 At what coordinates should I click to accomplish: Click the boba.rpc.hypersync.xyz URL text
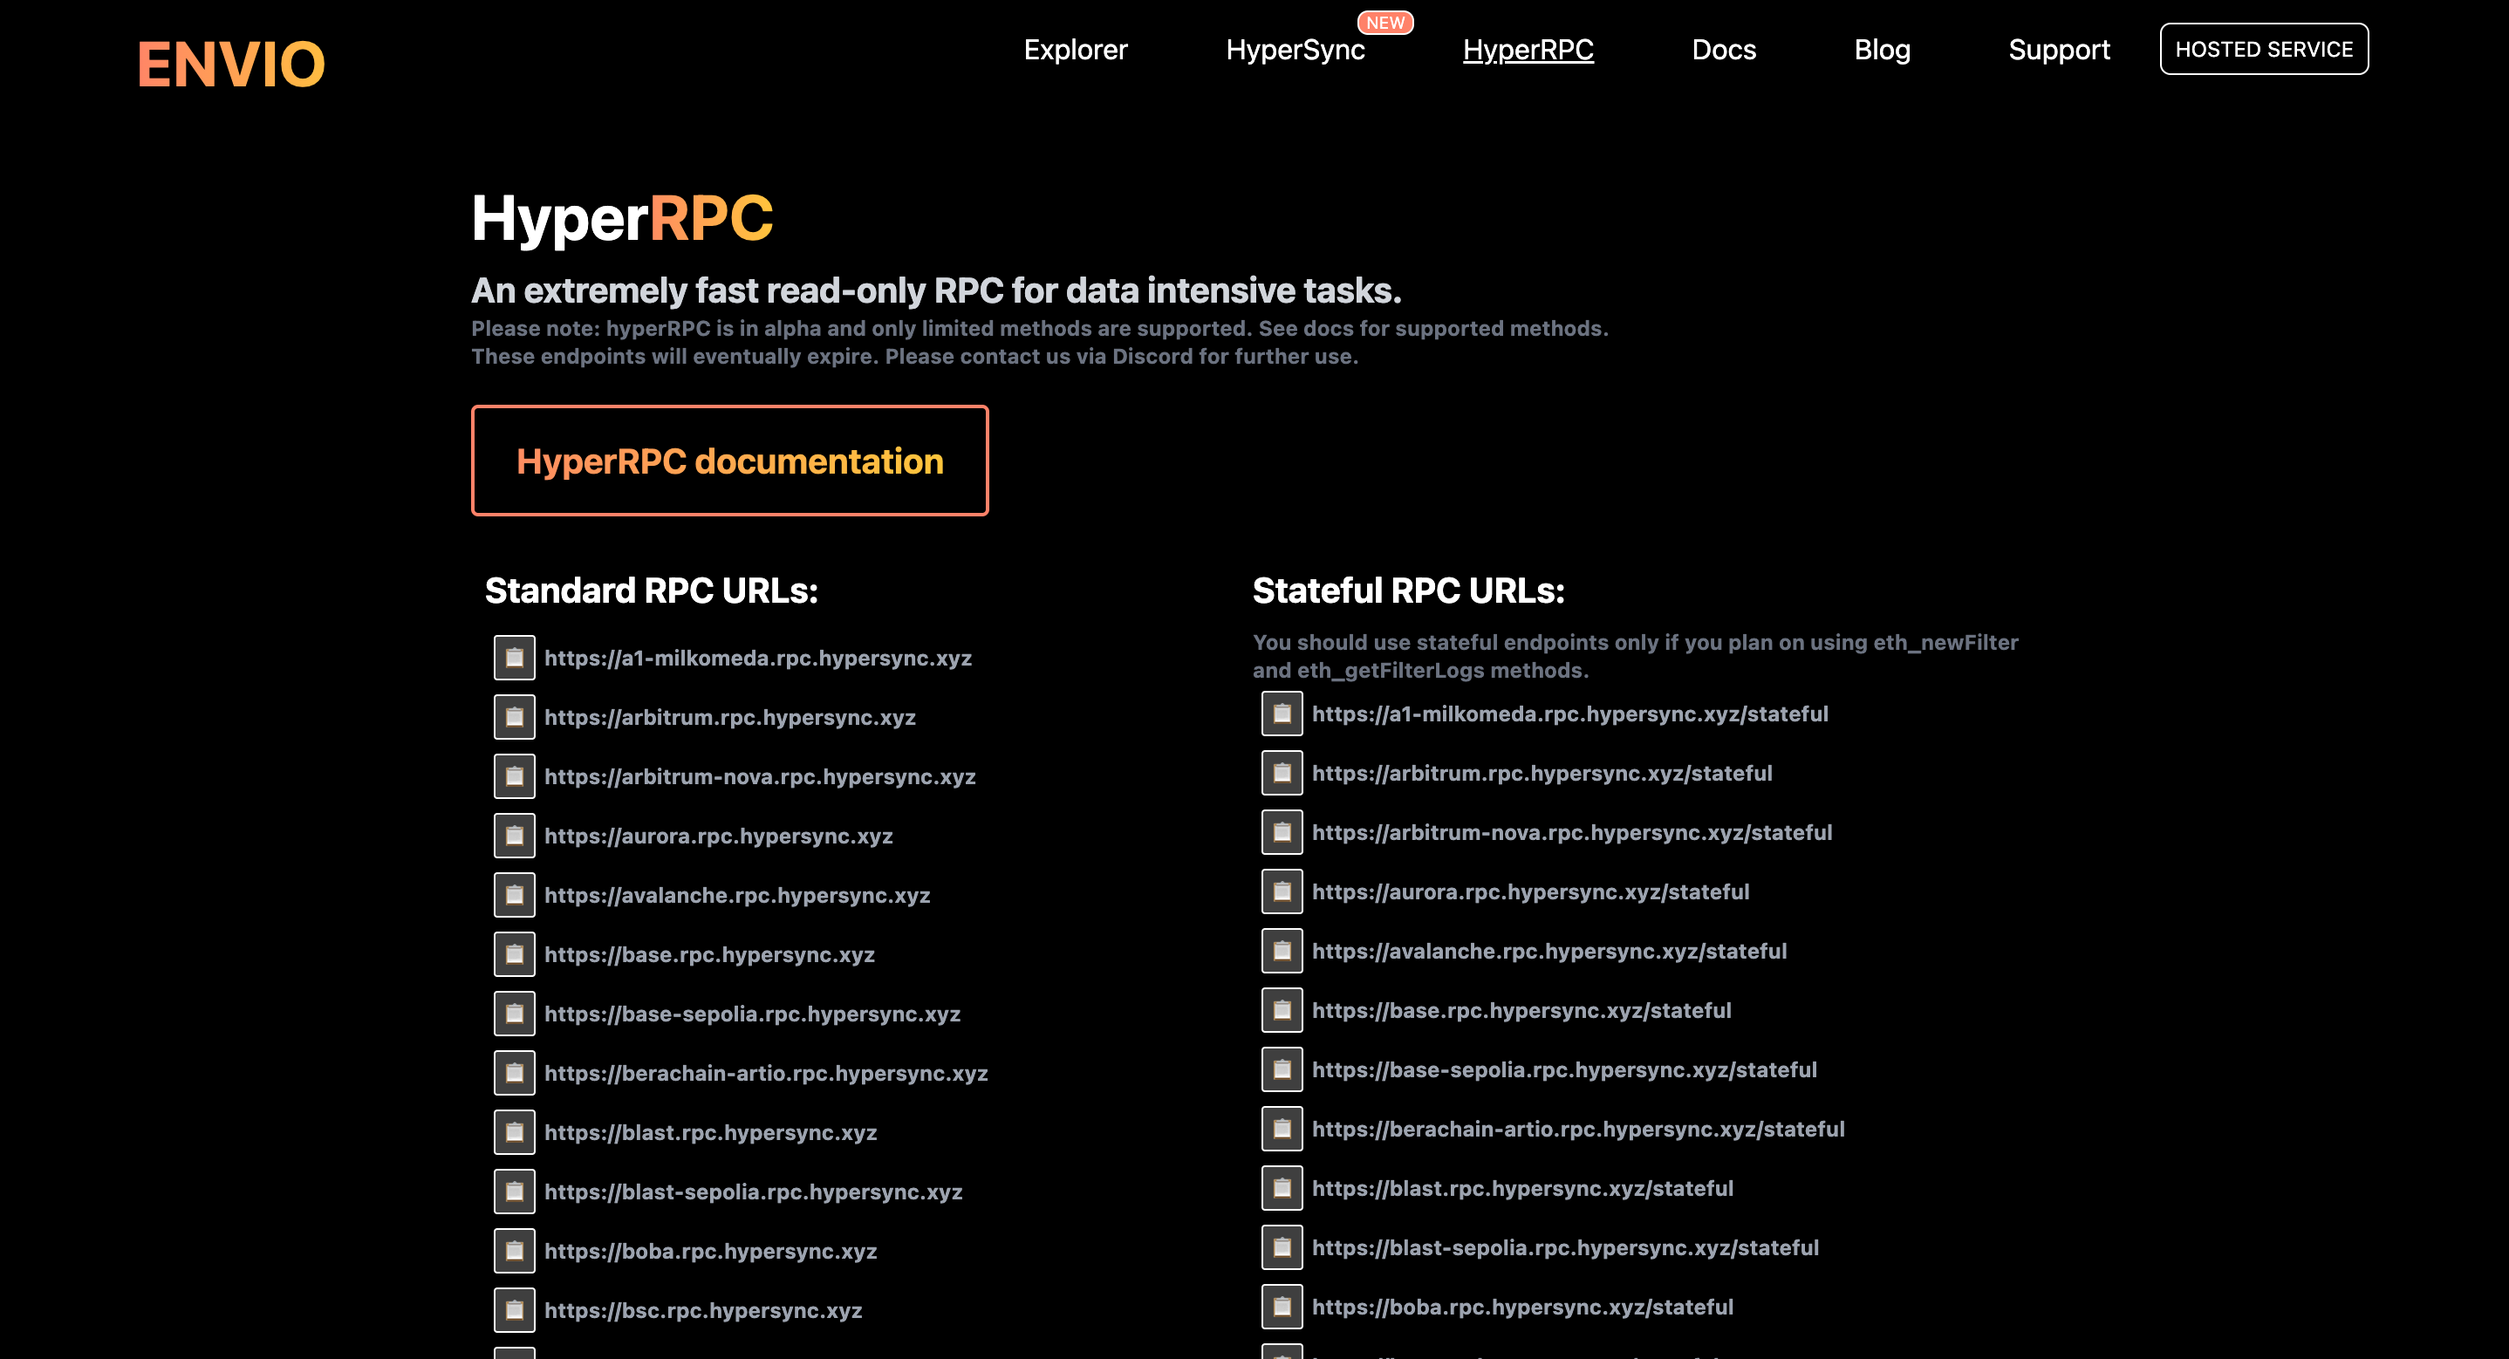point(710,1253)
